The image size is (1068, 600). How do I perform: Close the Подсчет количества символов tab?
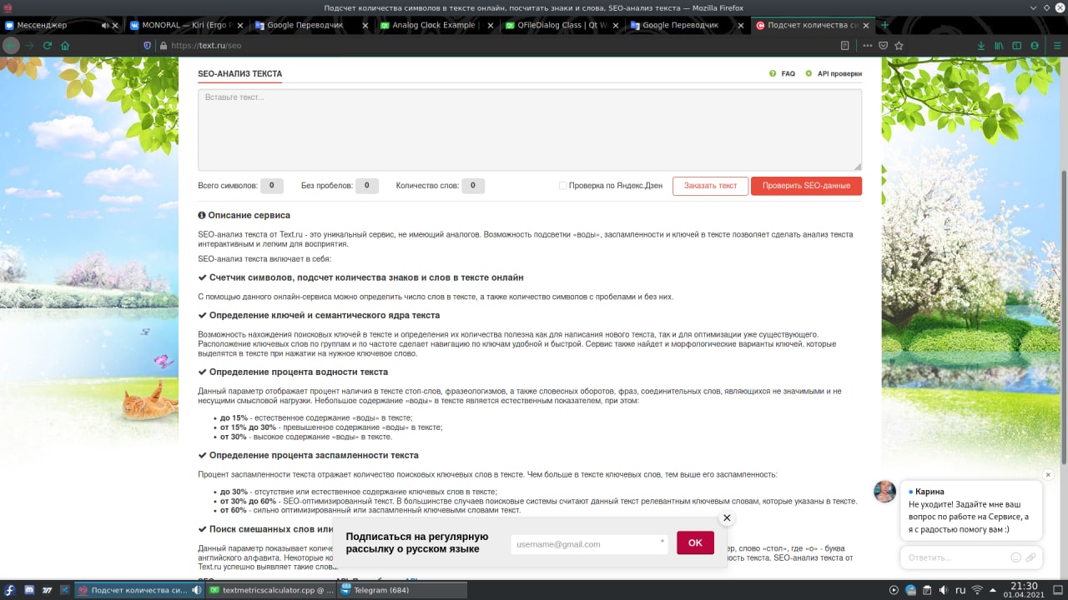point(865,25)
